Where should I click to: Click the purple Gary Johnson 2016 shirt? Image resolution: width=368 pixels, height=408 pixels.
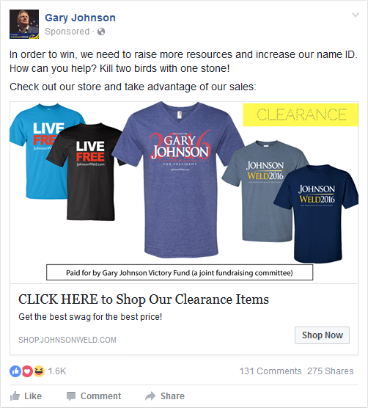coord(180,180)
